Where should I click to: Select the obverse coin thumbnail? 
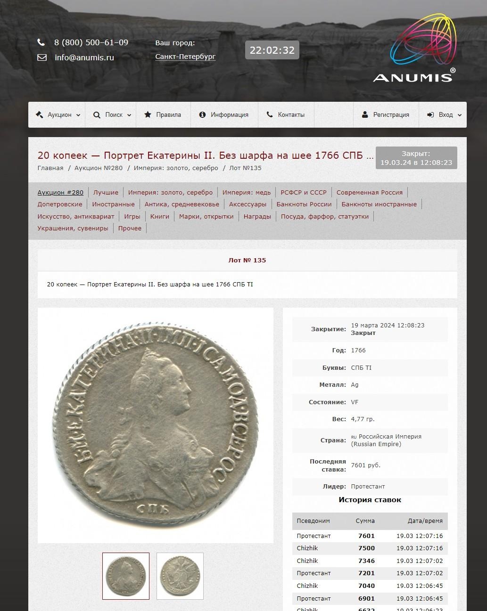pyautogui.click(x=126, y=576)
